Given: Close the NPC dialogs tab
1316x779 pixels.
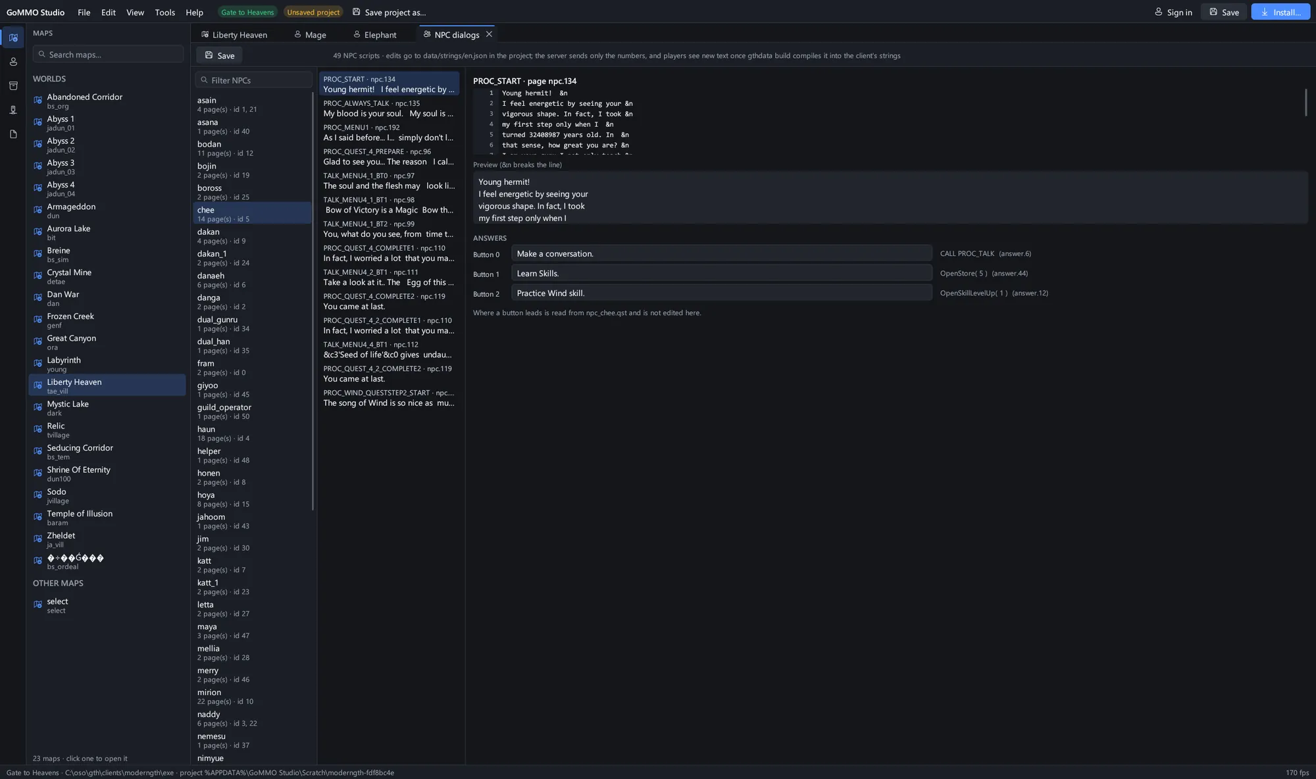Looking at the screenshot, I should pos(489,34).
